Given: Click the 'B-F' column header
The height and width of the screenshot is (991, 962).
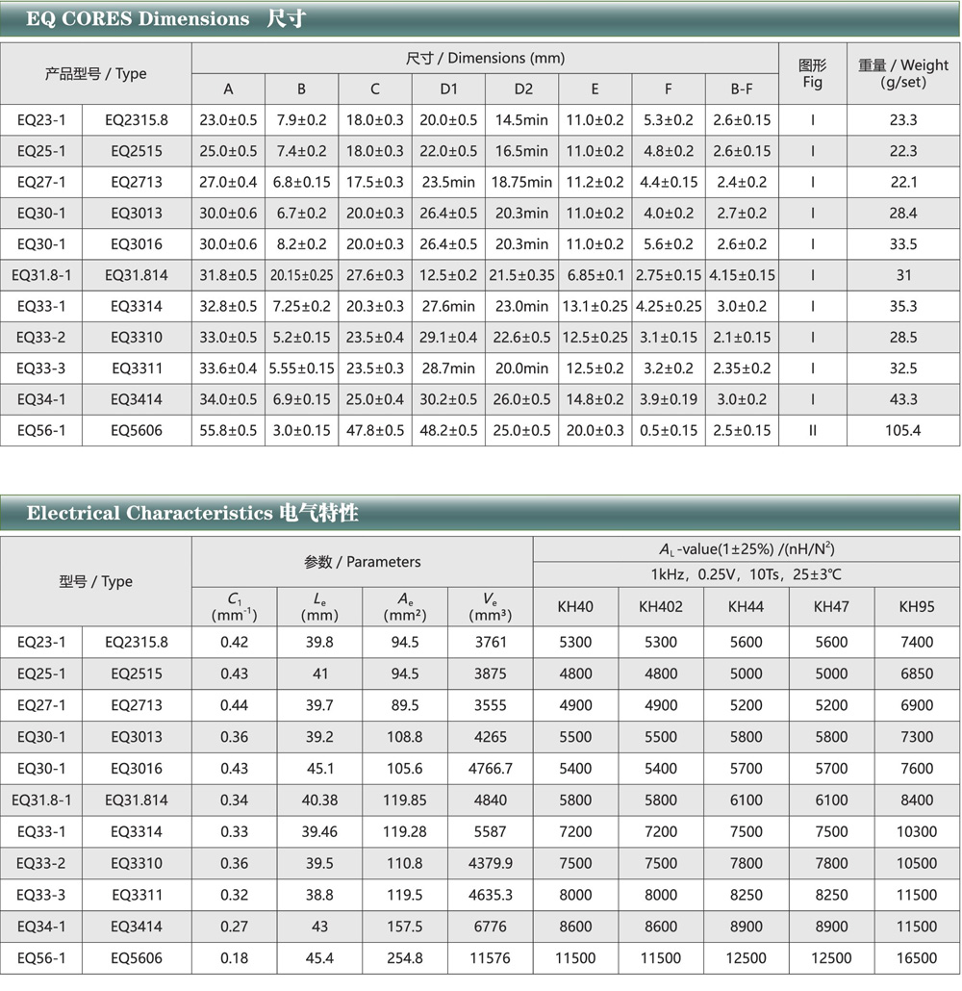Looking at the screenshot, I should 742,89.
